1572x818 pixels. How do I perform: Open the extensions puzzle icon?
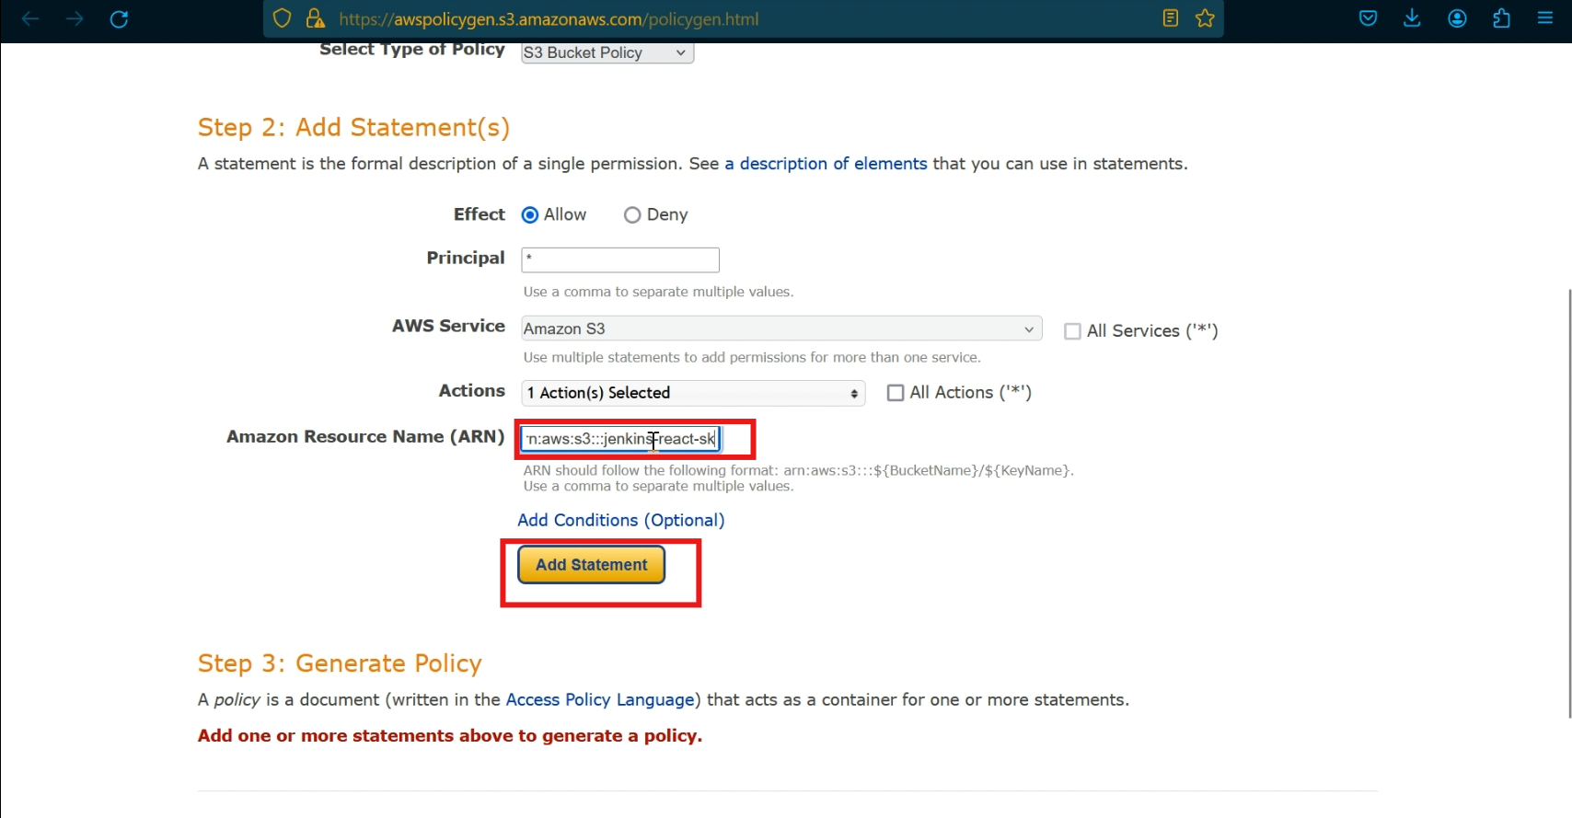click(x=1501, y=18)
